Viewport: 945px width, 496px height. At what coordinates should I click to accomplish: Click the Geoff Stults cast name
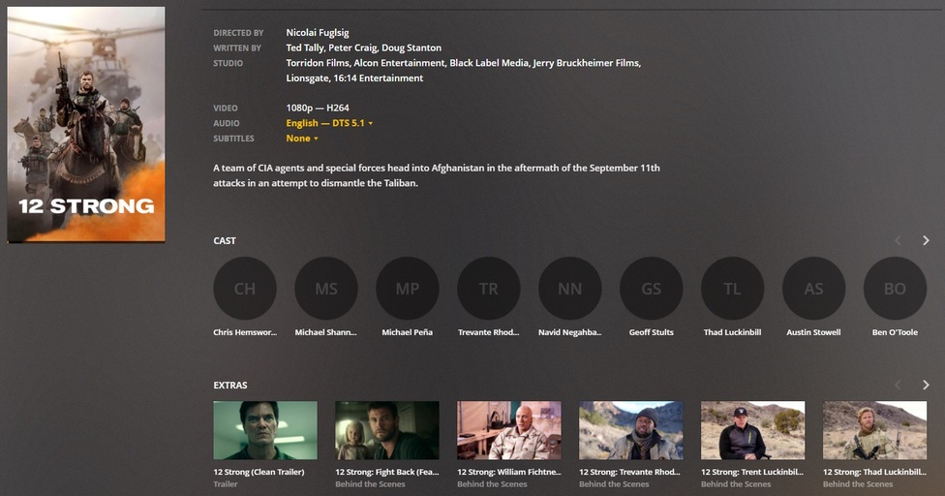(652, 332)
